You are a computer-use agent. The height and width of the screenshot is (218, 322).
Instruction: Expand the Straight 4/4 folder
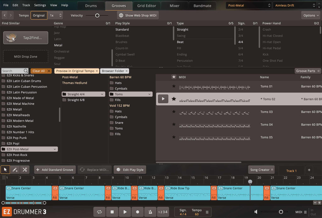[102, 94]
